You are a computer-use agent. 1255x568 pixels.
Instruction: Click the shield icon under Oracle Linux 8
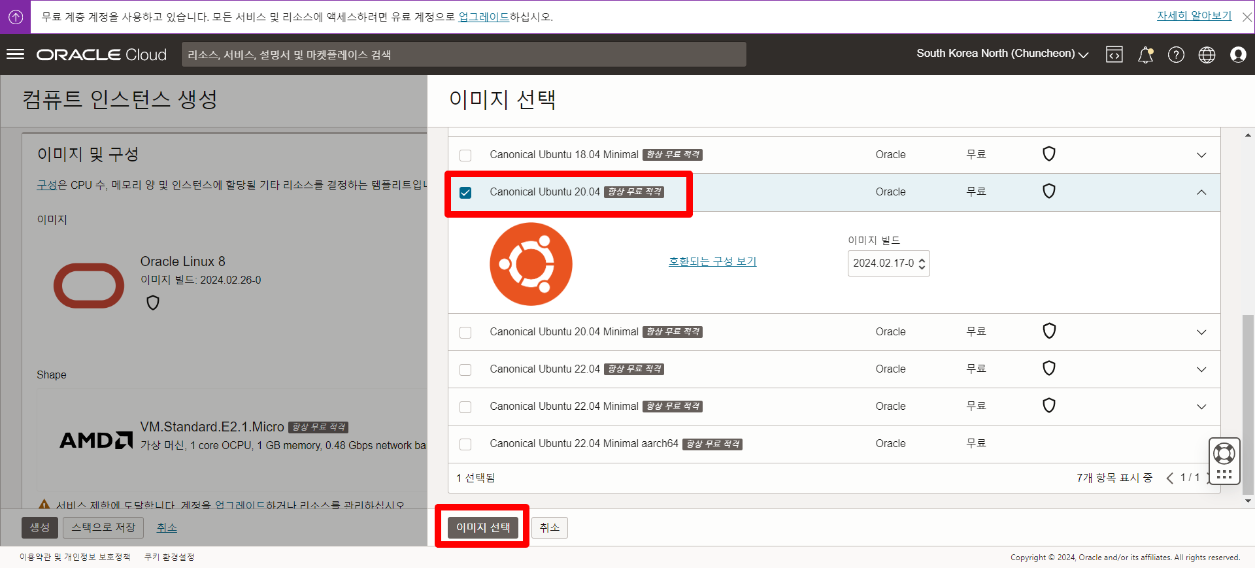point(152,303)
